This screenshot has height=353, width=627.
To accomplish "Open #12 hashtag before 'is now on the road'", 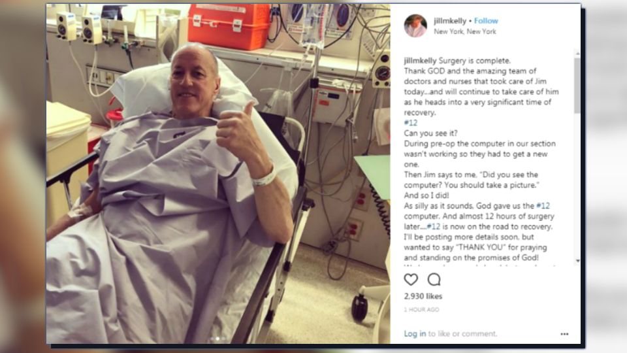I will pos(434,227).
